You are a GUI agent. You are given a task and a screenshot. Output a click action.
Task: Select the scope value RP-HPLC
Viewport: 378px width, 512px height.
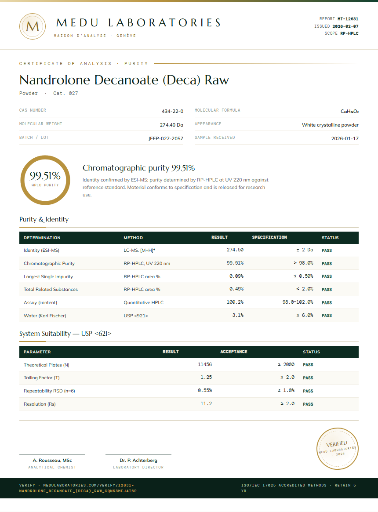pyautogui.click(x=349, y=33)
